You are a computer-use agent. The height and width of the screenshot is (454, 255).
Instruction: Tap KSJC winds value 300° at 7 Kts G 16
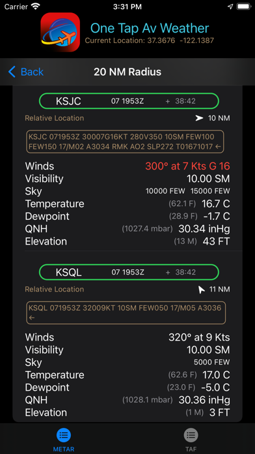coord(187,166)
